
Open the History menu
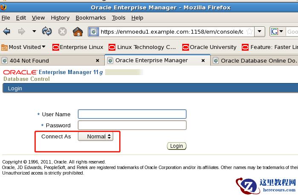click(60, 18)
